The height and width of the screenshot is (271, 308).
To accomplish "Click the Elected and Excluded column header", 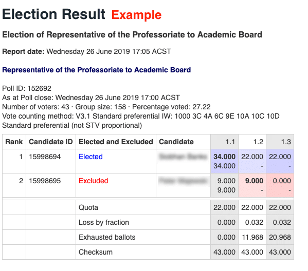I will click(x=116, y=142).
